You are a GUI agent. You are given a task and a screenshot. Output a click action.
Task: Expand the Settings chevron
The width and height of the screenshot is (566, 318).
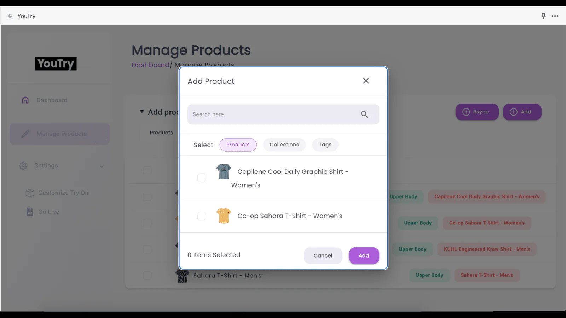[x=102, y=166]
